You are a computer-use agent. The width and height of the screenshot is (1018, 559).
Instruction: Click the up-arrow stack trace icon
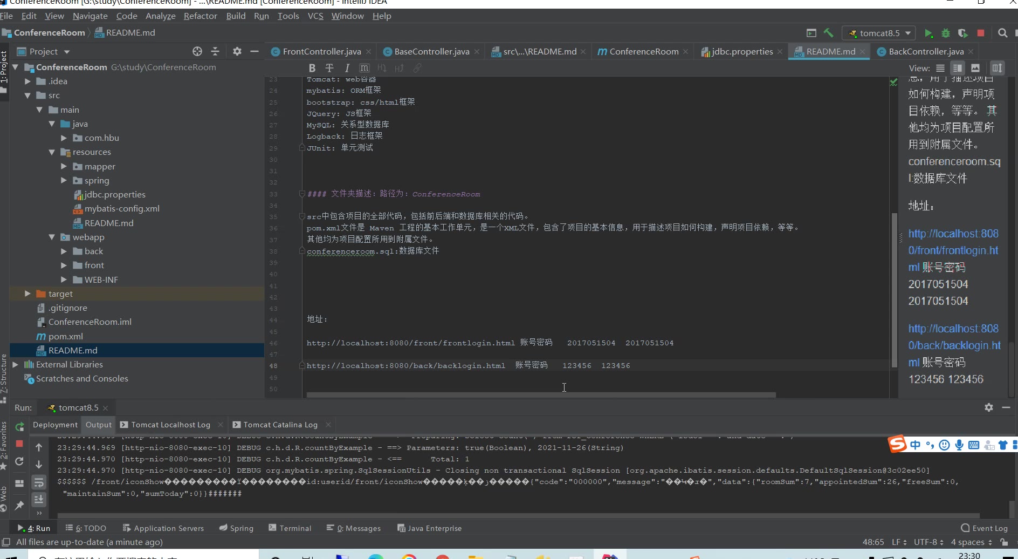(39, 447)
